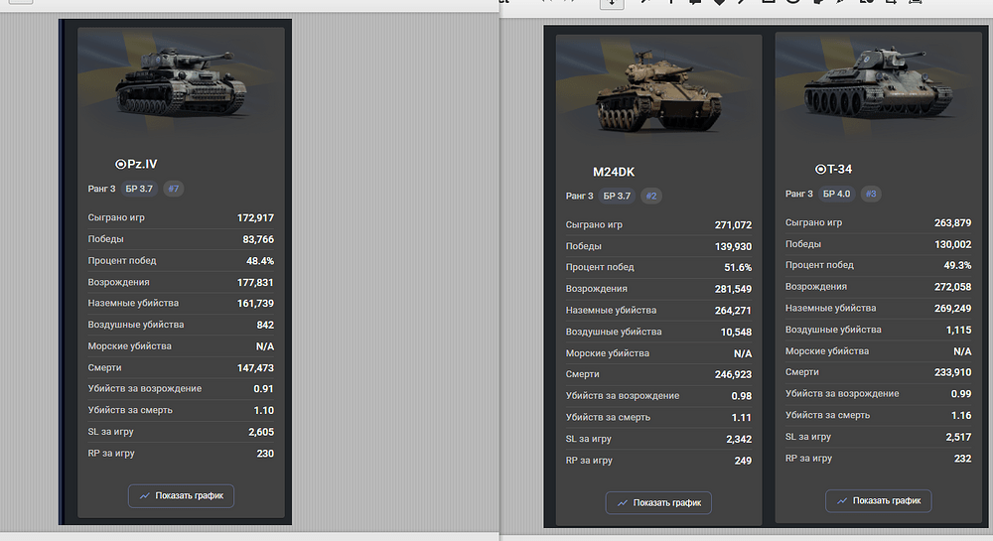Click the M24DK vehicle name title
This screenshot has width=993, height=541.
click(x=614, y=172)
